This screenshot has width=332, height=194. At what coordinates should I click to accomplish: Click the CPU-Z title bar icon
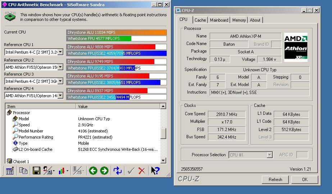[x=178, y=10]
